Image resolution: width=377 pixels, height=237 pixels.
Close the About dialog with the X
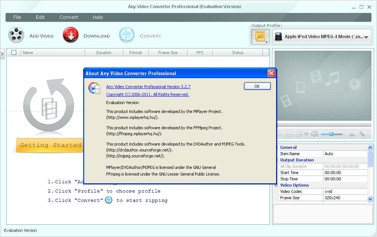[x=271, y=73]
